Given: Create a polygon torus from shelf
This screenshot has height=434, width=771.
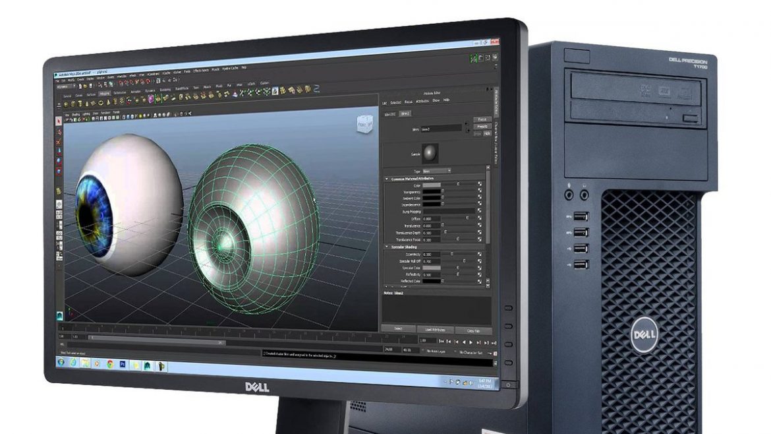Looking at the screenshot, I should pyautogui.click(x=101, y=103).
